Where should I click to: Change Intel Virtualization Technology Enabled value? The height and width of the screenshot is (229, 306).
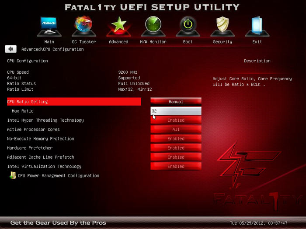176,166
